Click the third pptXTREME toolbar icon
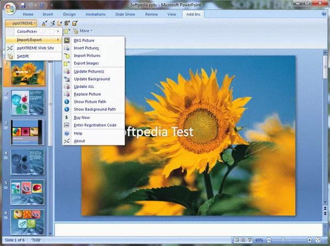Screen dimensions: 330x246 60,23
